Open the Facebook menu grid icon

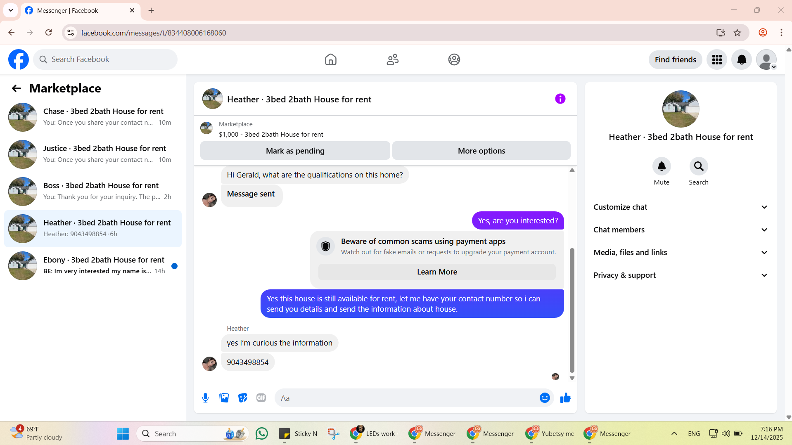click(717, 59)
